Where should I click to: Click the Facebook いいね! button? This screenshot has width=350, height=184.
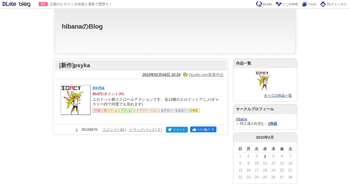click(203, 129)
